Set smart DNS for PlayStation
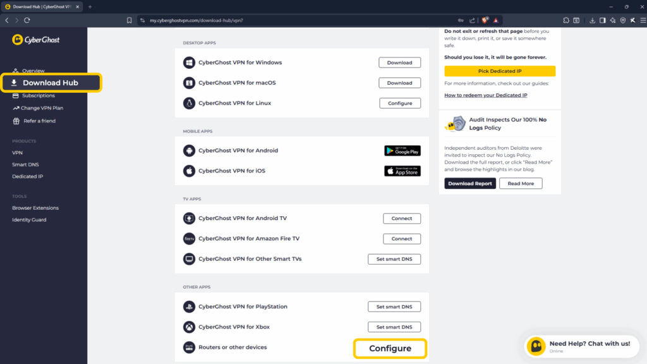Screen dimensions: 647x364 click(x=394, y=306)
